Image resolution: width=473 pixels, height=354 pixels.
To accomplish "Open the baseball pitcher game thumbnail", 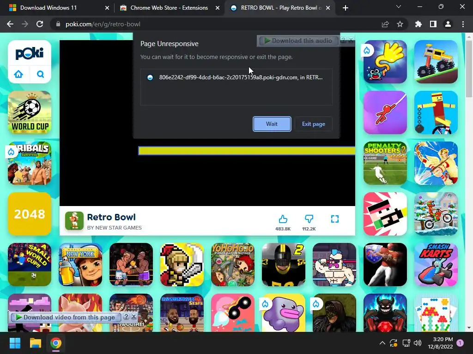I will [x=385, y=265].
